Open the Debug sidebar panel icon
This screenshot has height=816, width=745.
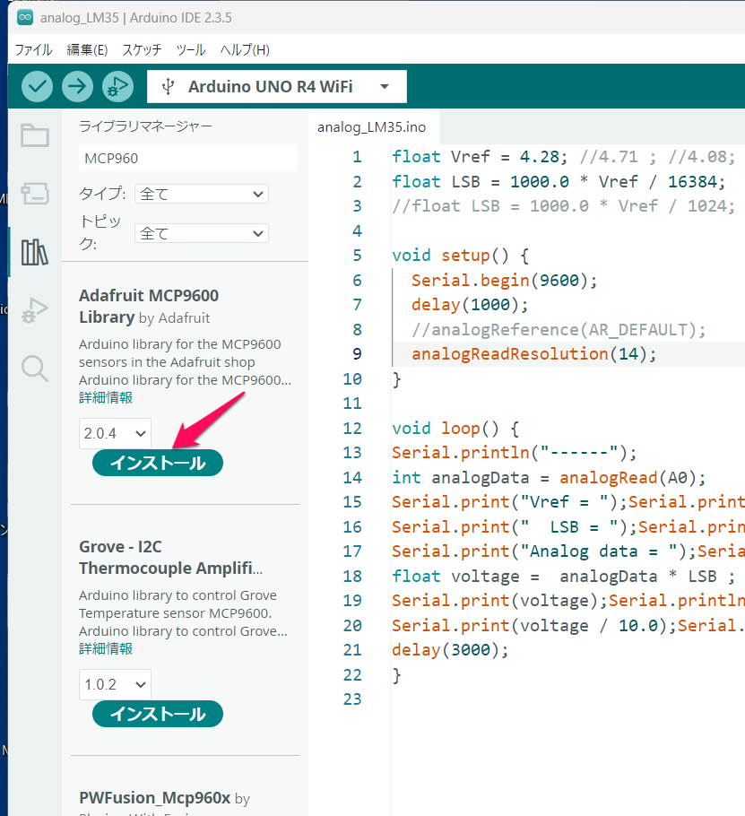(x=35, y=310)
